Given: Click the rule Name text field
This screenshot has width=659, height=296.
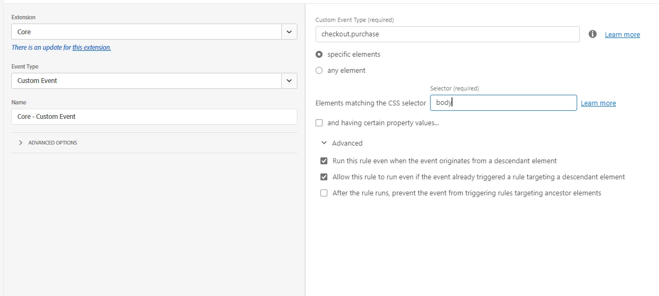Looking at the screenshot, I should [x=154, y=117].
